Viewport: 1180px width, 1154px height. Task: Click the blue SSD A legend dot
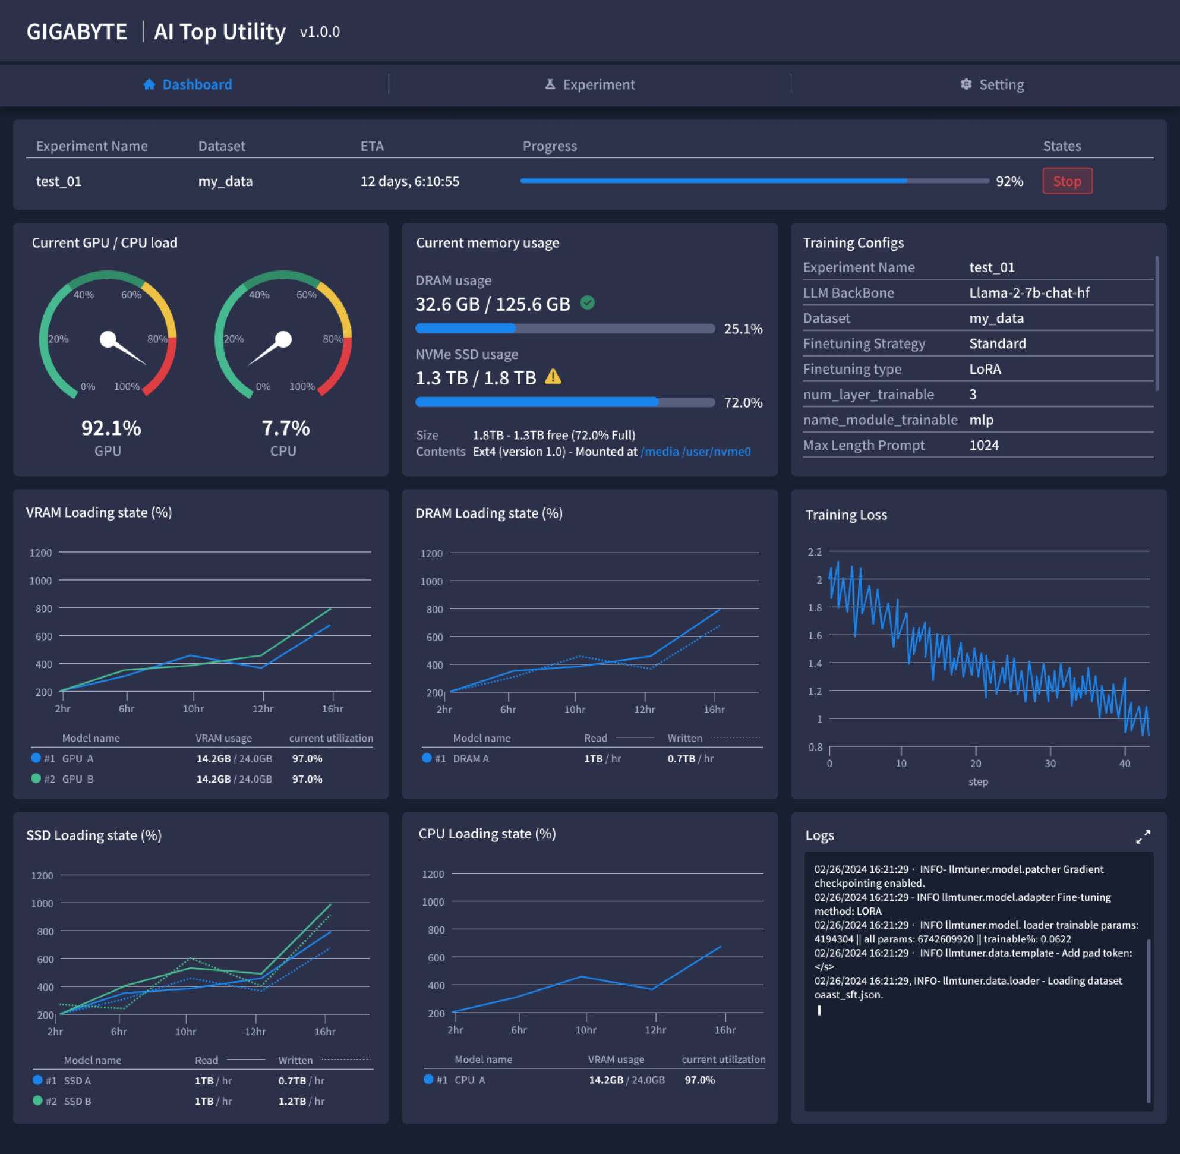pos(37,1080)
